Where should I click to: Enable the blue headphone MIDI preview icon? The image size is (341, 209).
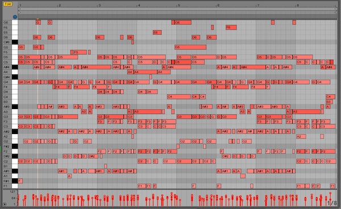(x=15, y=17)
